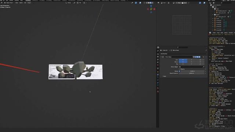The image size is (235, 132).
Task: Toggle Bisect Z in Mirror modifier
Action: pos(200,62)
